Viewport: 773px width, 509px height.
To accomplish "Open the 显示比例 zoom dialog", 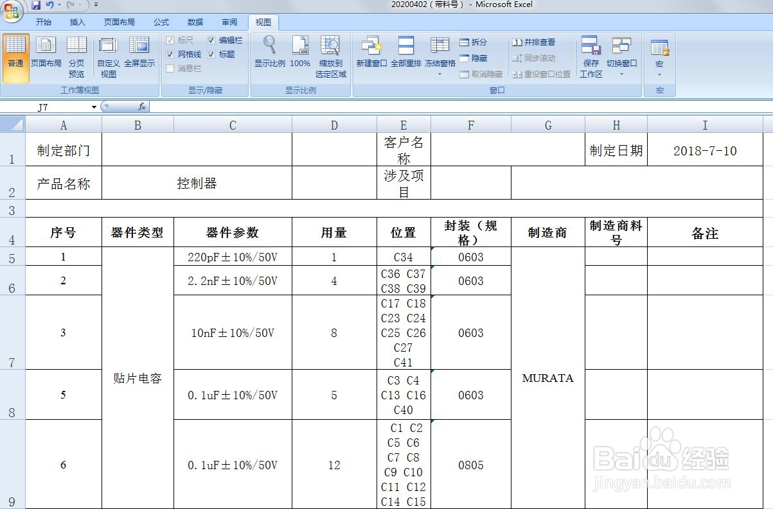I will 269,55.
